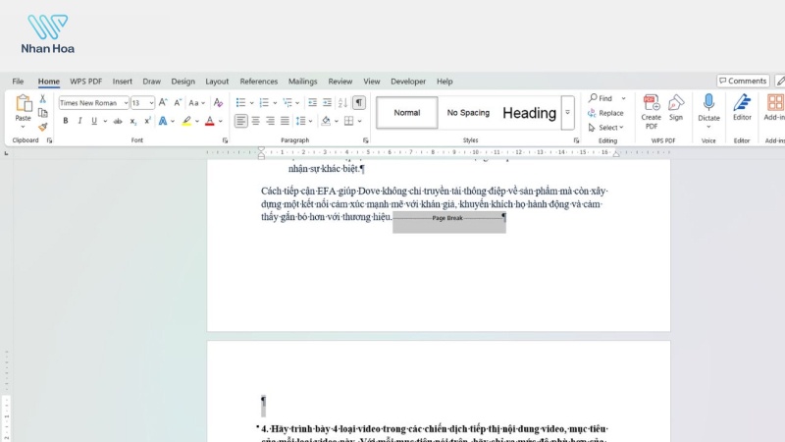Activate the Format Painter brush
The height and width of the screenshot is (442, 785).
43,127
